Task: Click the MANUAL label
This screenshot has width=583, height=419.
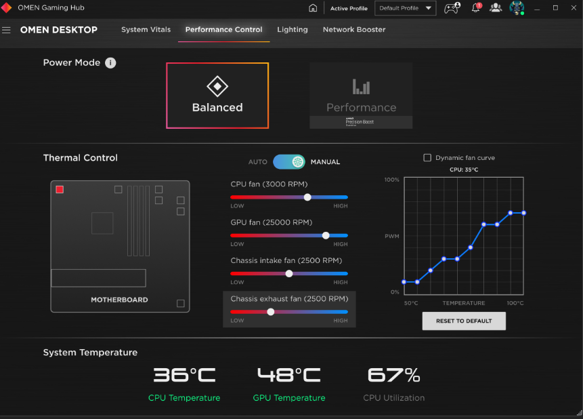Action: [325, 162]
